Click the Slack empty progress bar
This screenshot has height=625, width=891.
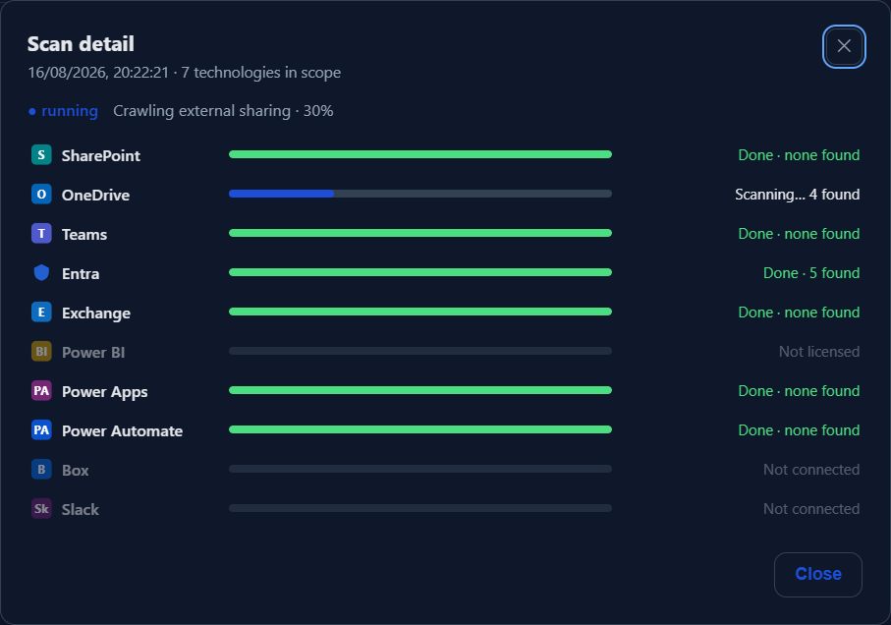tap(419, 508)
